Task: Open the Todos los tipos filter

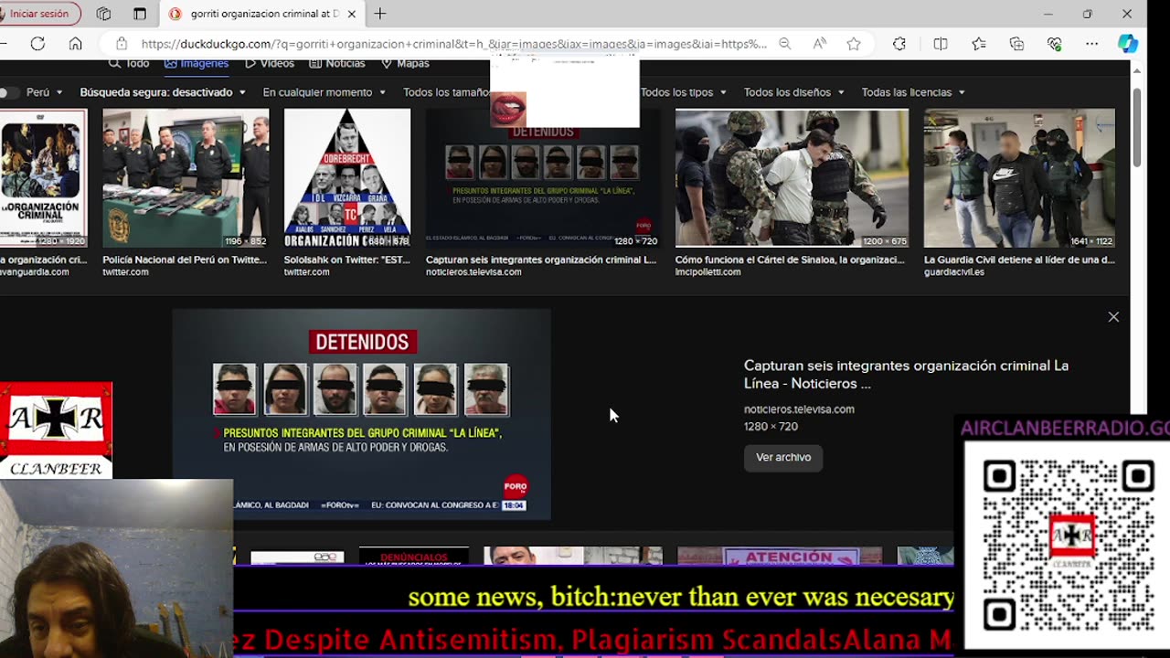Action: (x=684, y=92)
